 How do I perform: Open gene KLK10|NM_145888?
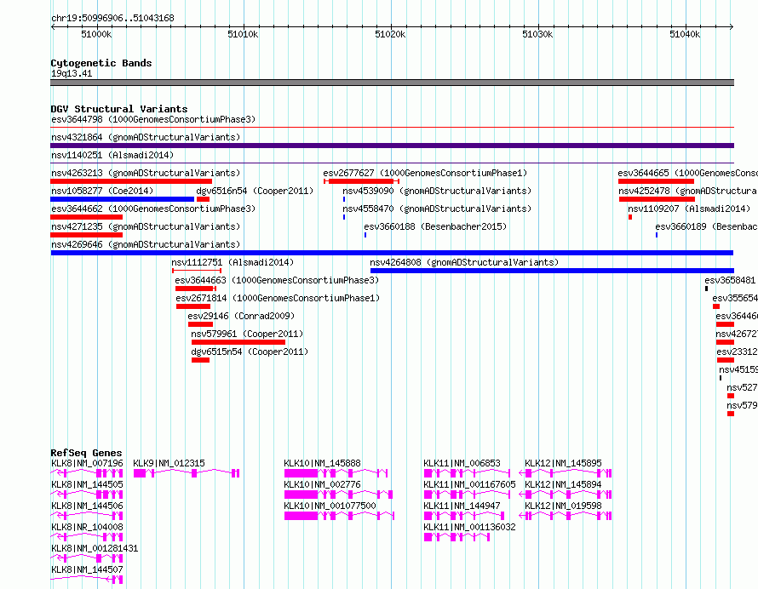[x=322, y=463]
